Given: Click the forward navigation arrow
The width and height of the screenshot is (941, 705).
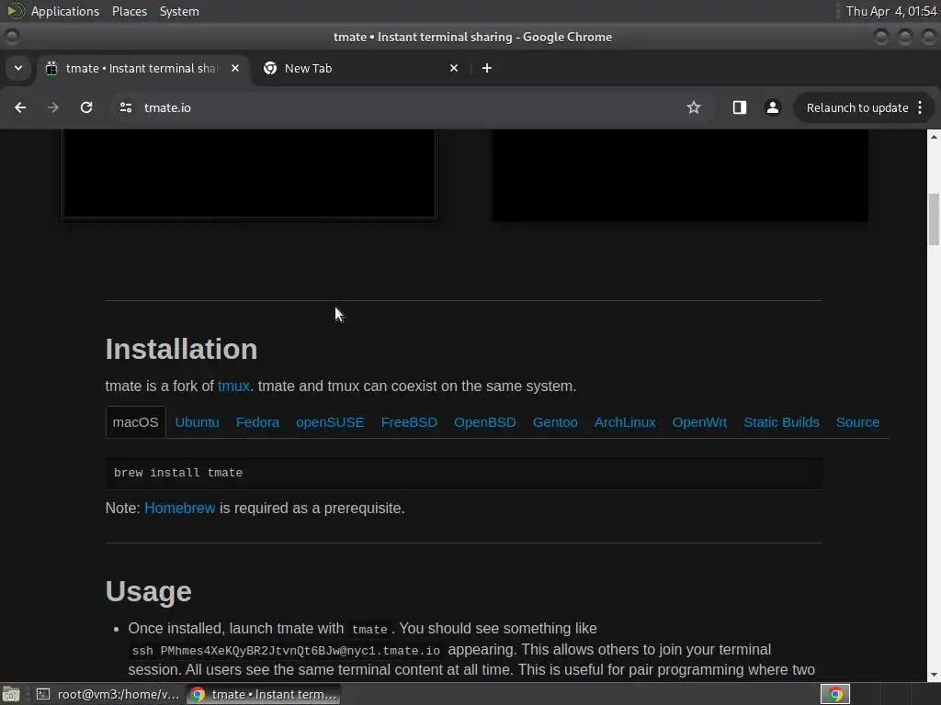Looking at the screenshot, I should [x=52, y=107].
